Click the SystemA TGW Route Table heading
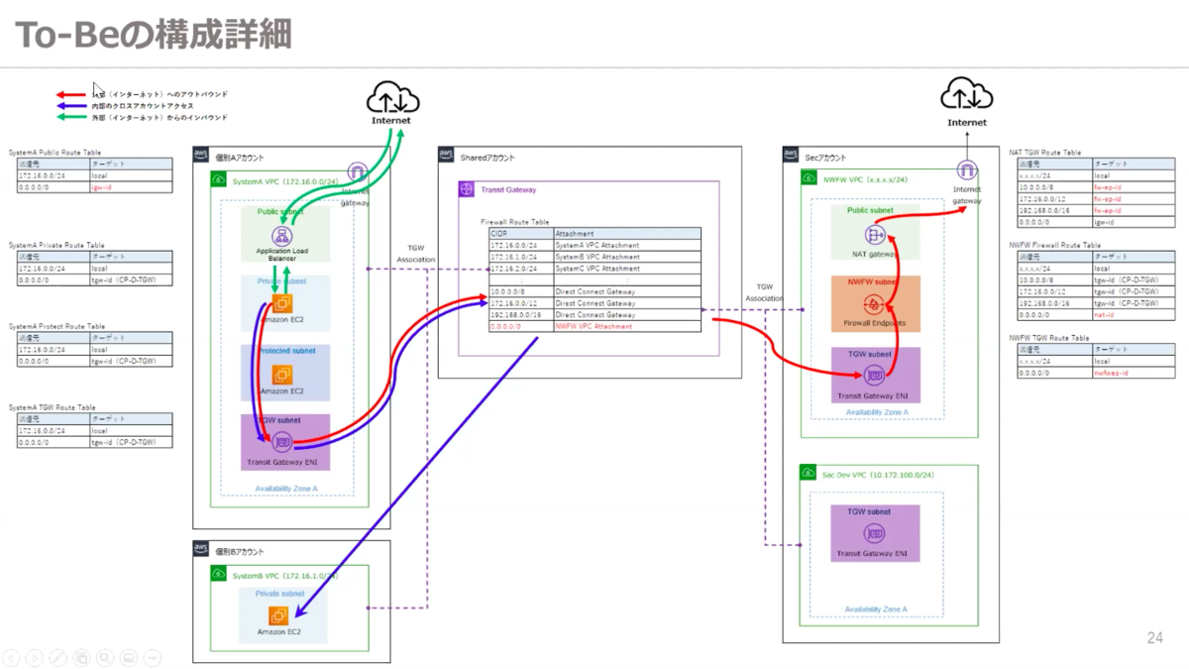The width and height of the screenshot is (1189, 669). 53,407
